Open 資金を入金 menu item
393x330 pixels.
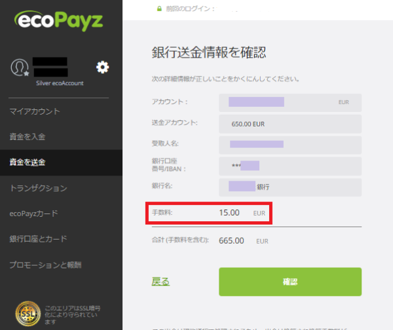pos(28,137)
